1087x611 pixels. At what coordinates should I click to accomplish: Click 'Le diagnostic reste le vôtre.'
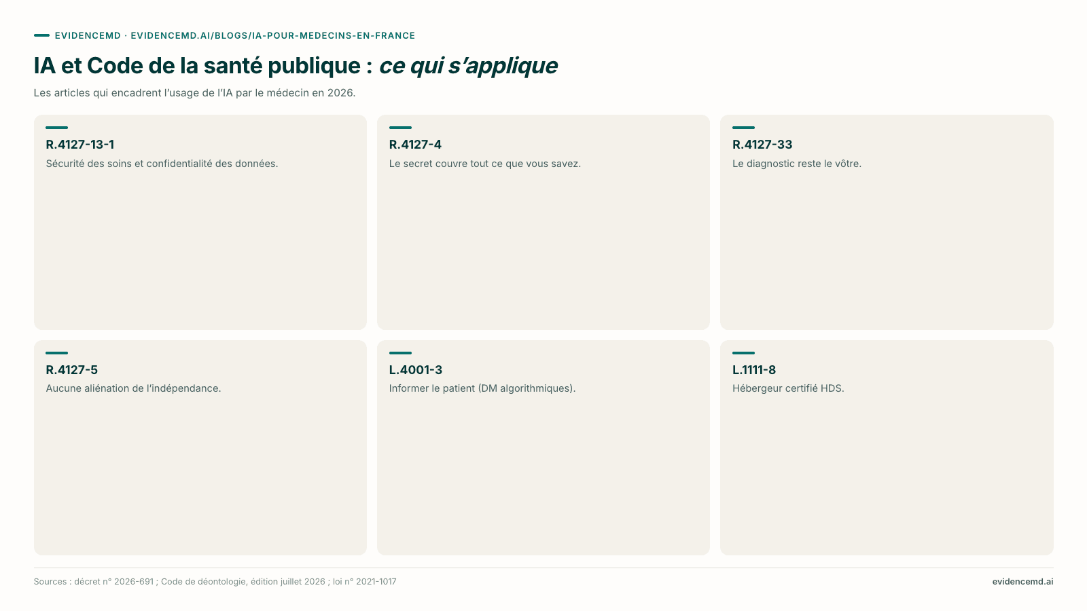coord(797,164)
